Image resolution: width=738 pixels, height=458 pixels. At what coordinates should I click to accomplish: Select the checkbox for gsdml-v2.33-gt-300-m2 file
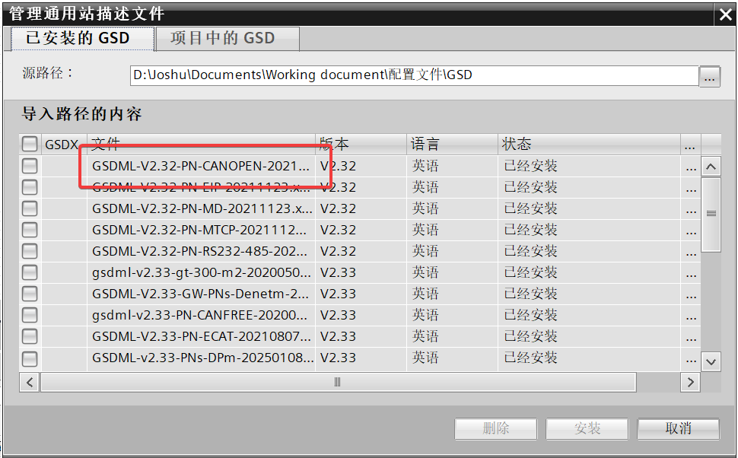(x=30, y=272)
